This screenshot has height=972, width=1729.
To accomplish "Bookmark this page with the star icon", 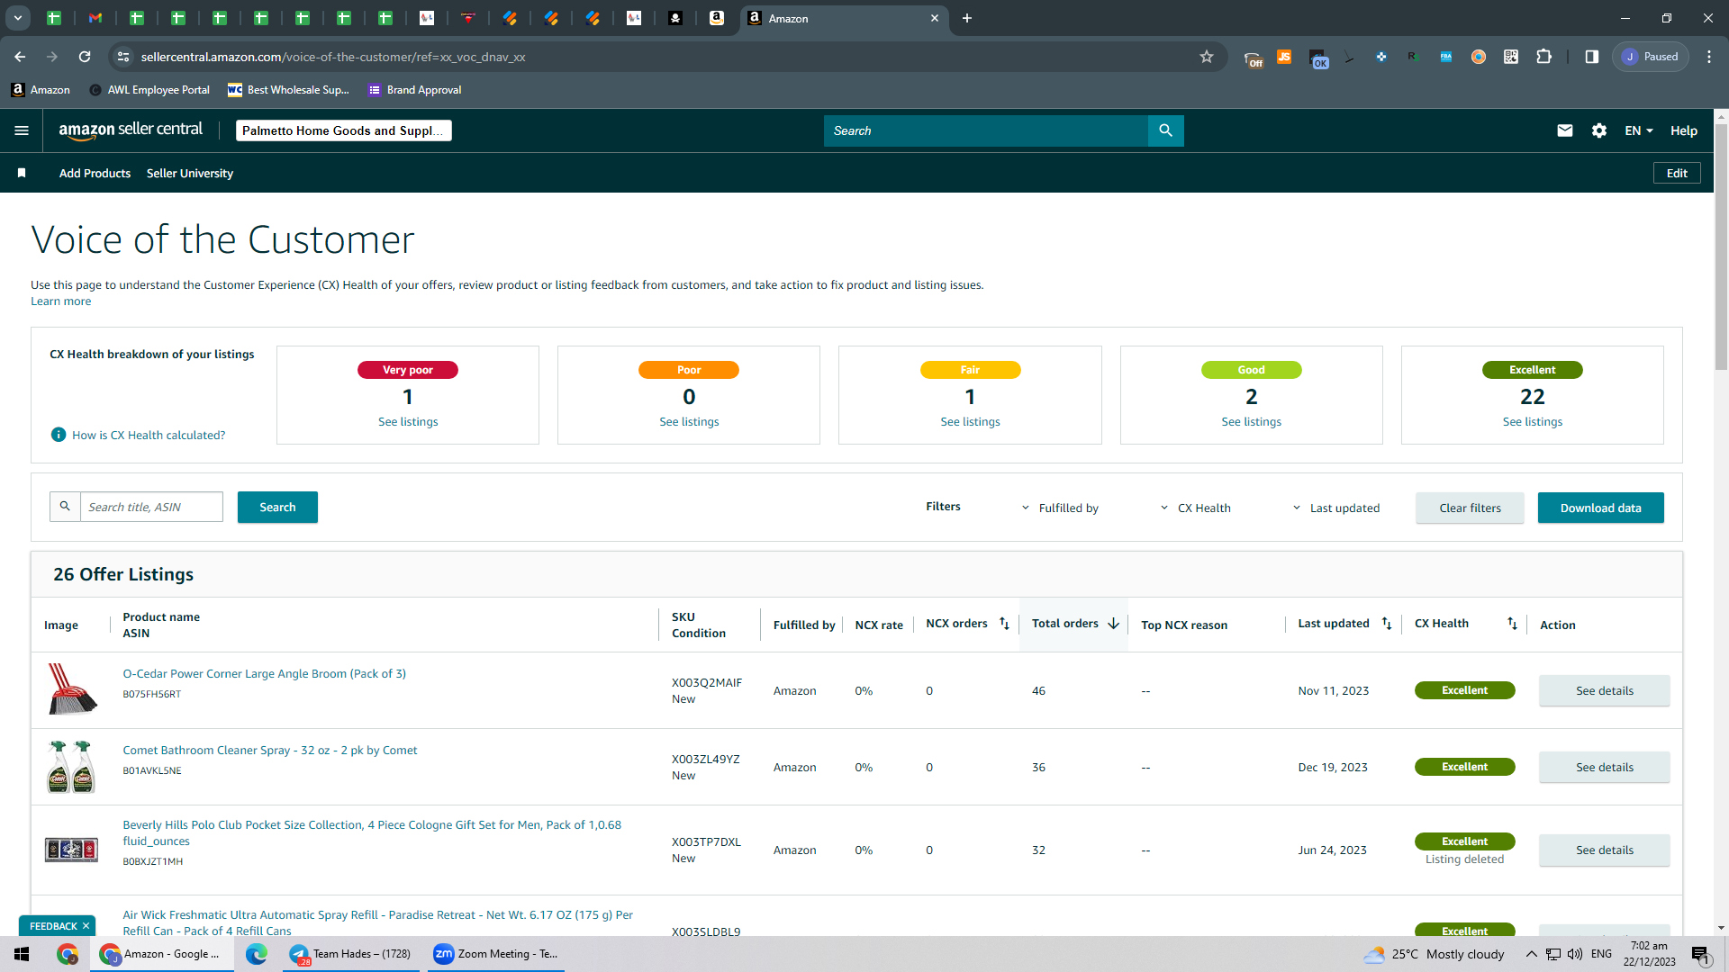I will (1207, 57).
